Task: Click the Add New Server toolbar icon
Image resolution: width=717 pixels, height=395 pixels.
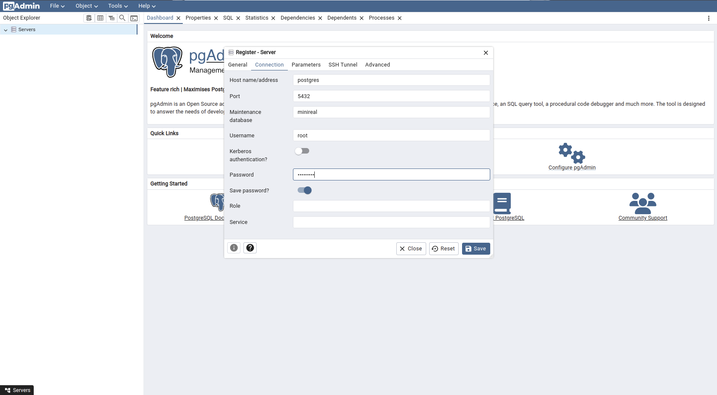Action: point(89,18)
